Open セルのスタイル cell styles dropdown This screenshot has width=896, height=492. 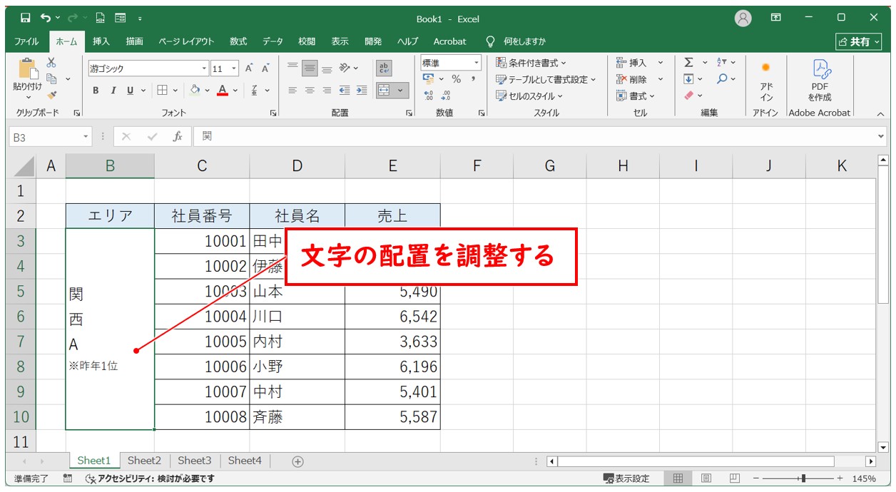click(529, 96)
